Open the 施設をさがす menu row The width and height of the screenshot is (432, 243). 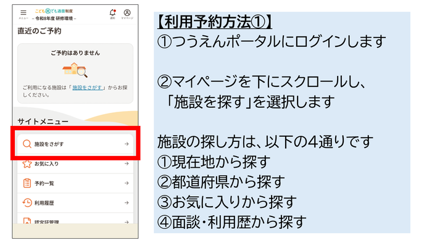tap(75, 144)
